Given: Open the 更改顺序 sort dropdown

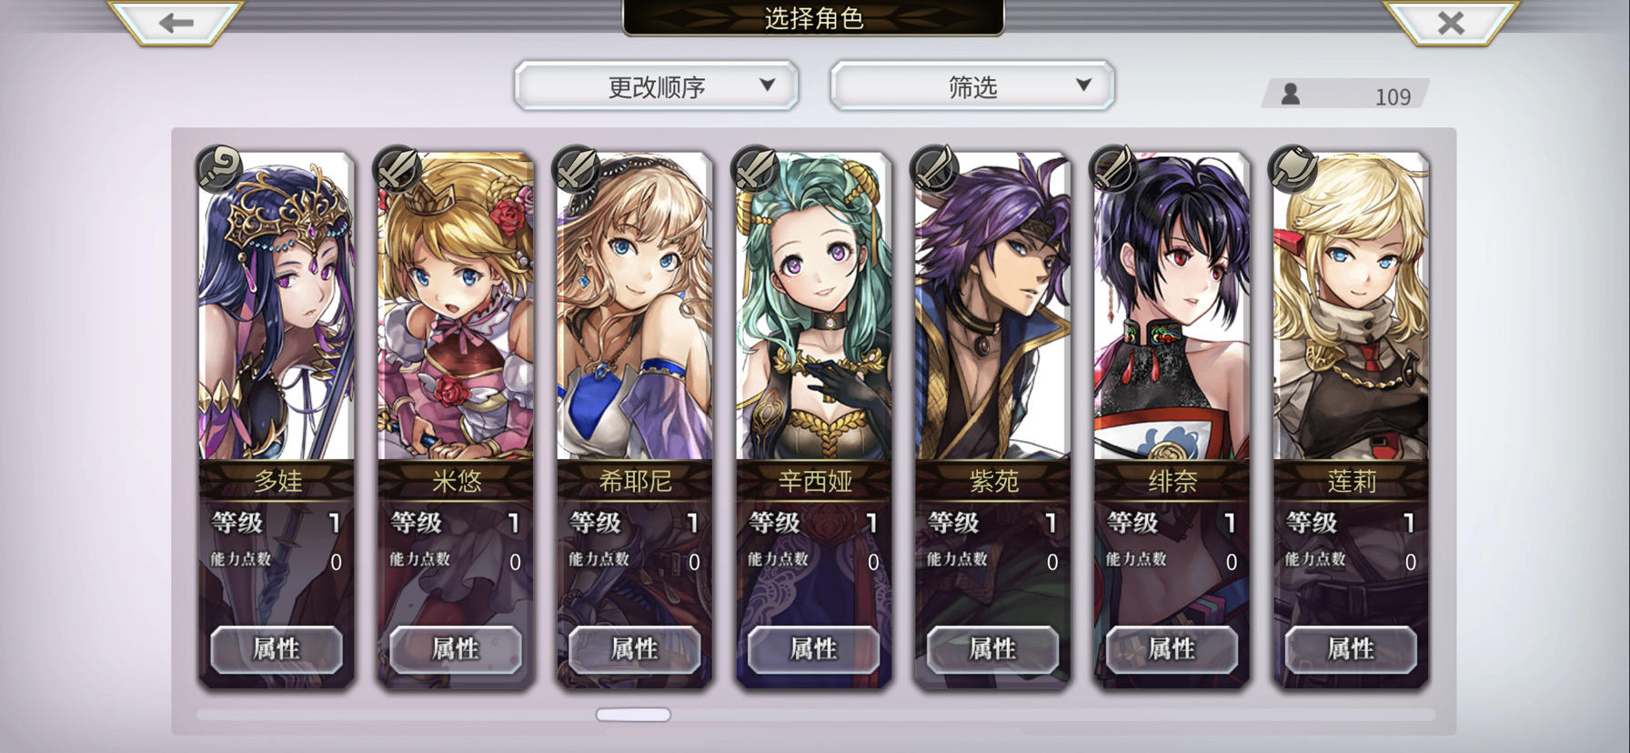Looking at the screenshot, I should (x=657, y=85).
